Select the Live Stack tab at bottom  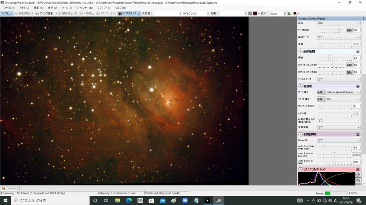point(10,188)
